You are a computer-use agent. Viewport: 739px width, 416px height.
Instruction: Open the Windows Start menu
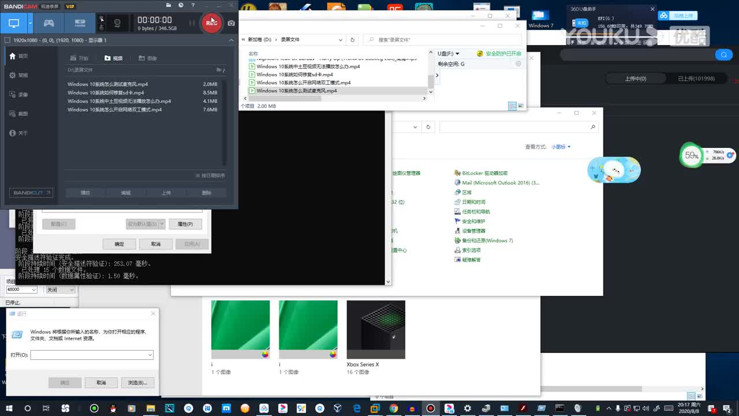(9, 408)
